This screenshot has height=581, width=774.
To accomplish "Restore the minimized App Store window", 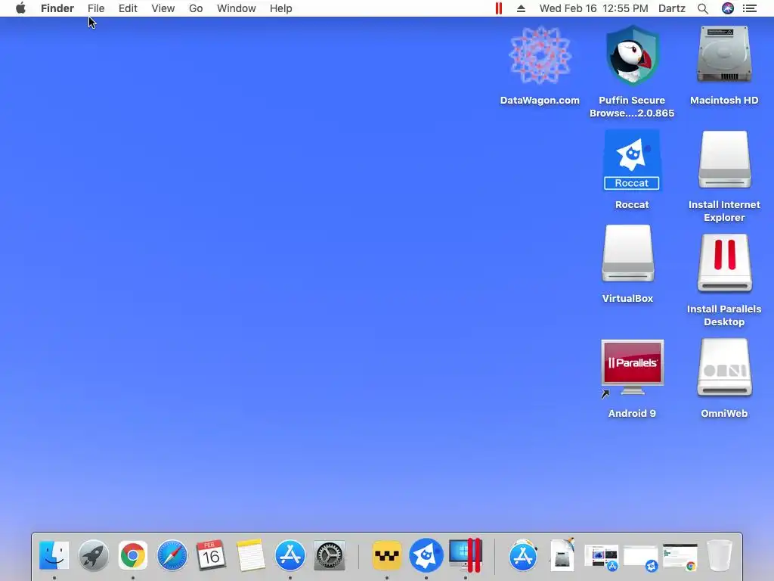I will [x=601, y=558].
